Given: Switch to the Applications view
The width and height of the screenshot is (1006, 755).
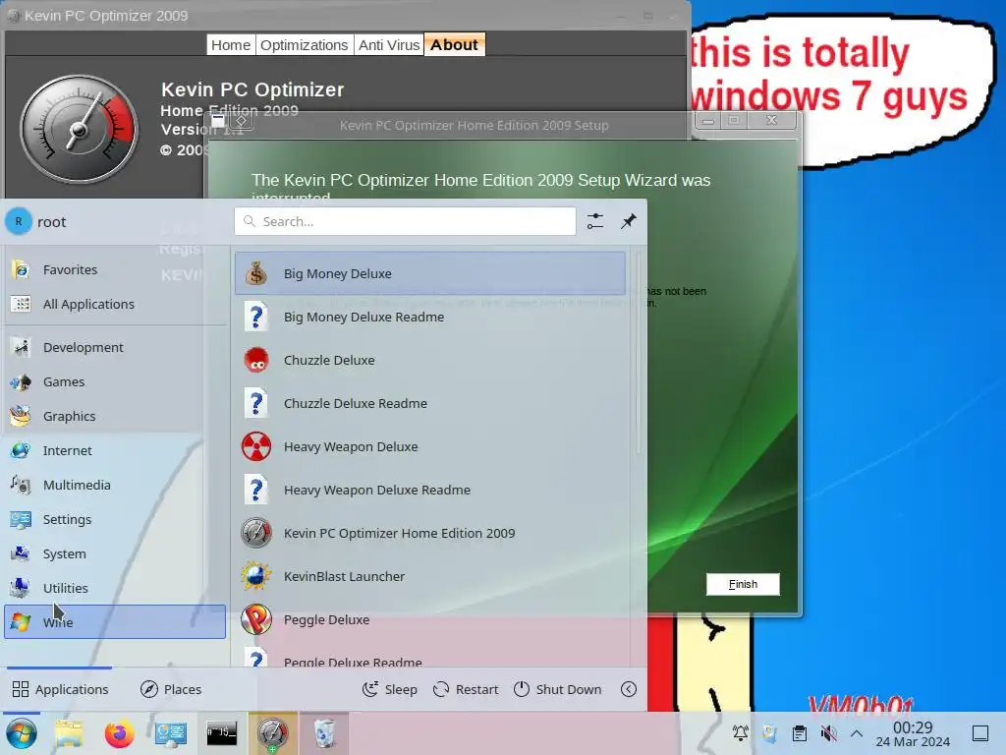Looking at the screenshot, I should pyautogui.click(x=60, y=689).
